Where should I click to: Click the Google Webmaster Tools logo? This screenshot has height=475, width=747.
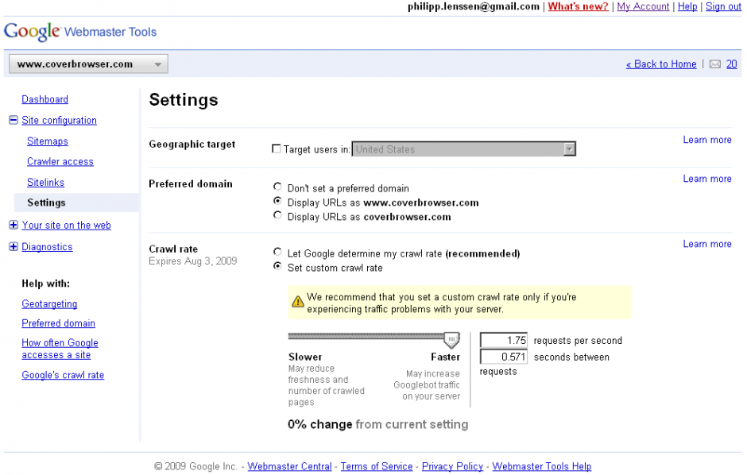click(80, 32)
